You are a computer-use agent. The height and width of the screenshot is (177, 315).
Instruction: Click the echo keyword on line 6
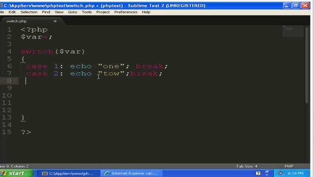click(x=81, y=66)
